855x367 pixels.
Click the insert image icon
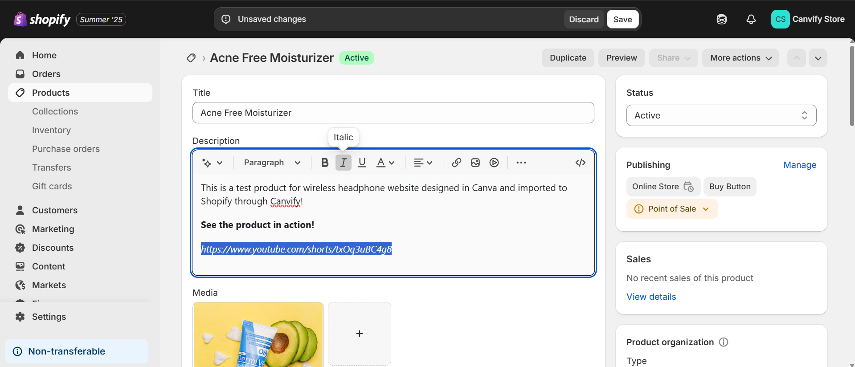tap(475, 163)
